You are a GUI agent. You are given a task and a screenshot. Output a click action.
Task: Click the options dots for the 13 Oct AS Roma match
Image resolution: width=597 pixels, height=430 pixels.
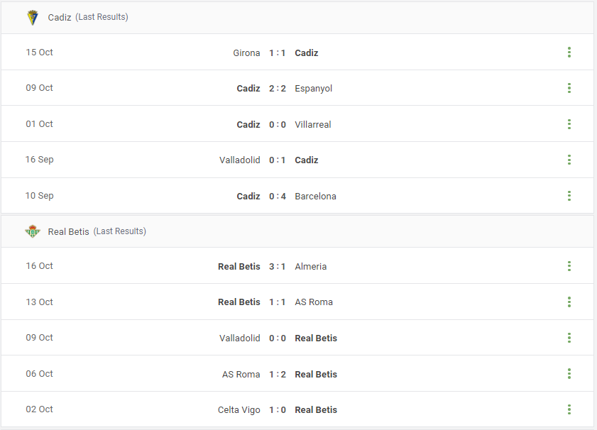pos(569,302)
